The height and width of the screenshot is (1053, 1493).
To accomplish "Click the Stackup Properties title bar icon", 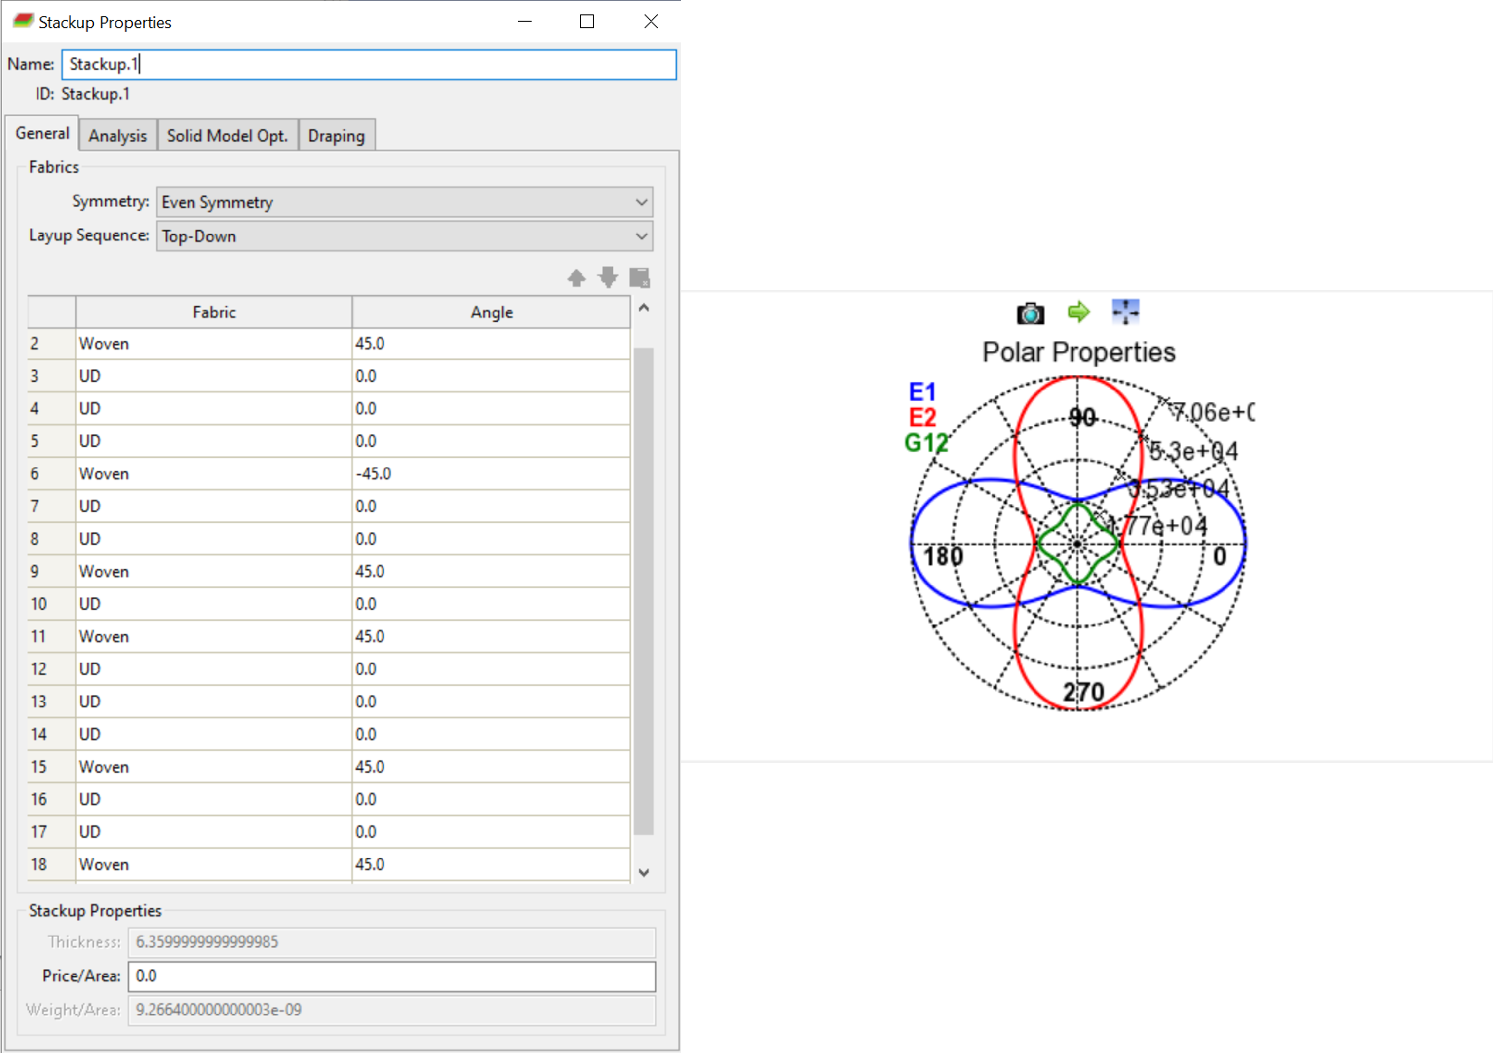I will click(x=23, y=21).
